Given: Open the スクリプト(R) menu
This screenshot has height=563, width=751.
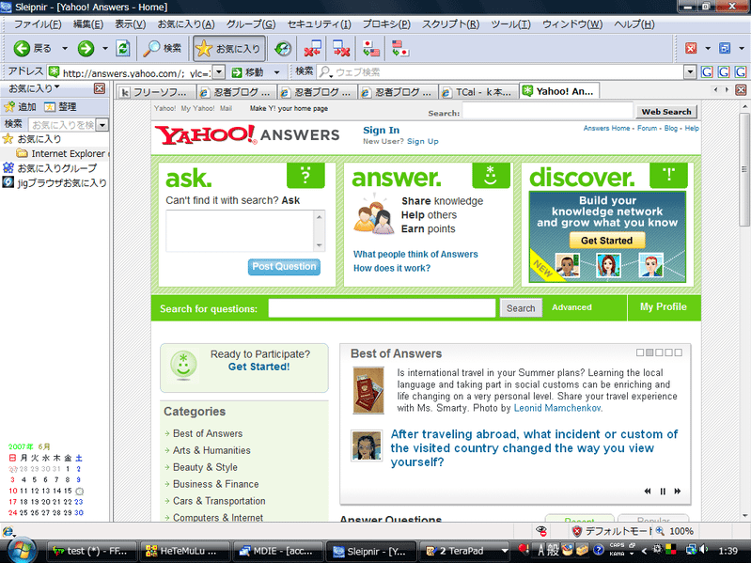Looking at the screenshot, I should pyautogui.click(x=451, y=24).
